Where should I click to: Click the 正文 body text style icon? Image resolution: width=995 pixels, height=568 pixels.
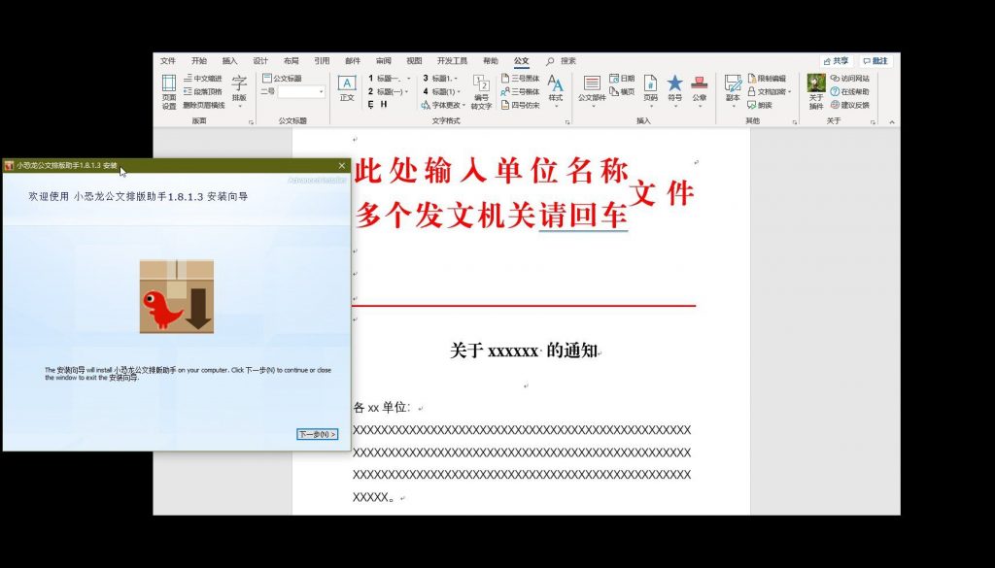click(x=347, y=88)
